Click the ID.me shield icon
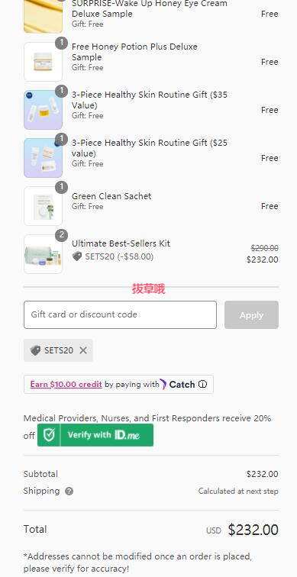 49,435
